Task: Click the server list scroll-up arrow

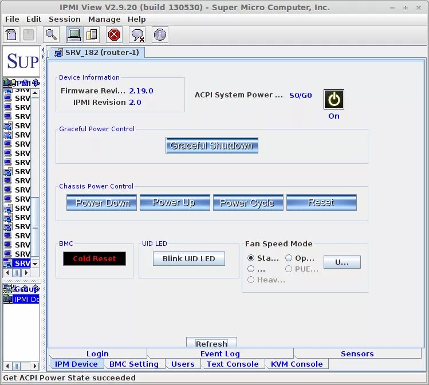Action: 35,93
